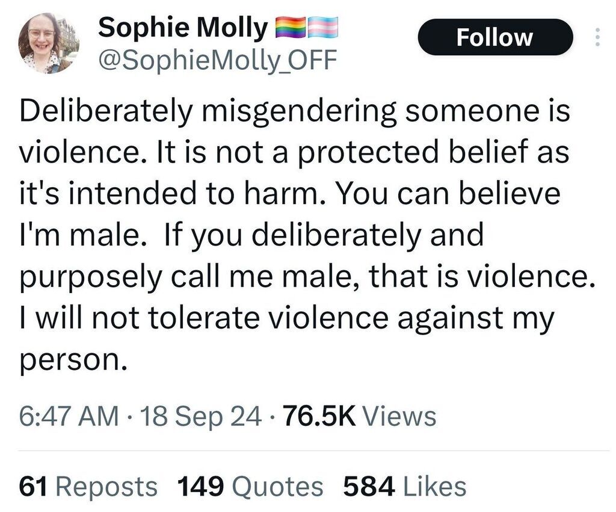The width and height of the screenshot is (616, 512).
Task: Open the 584 Likes list
Action: [404, 486]
